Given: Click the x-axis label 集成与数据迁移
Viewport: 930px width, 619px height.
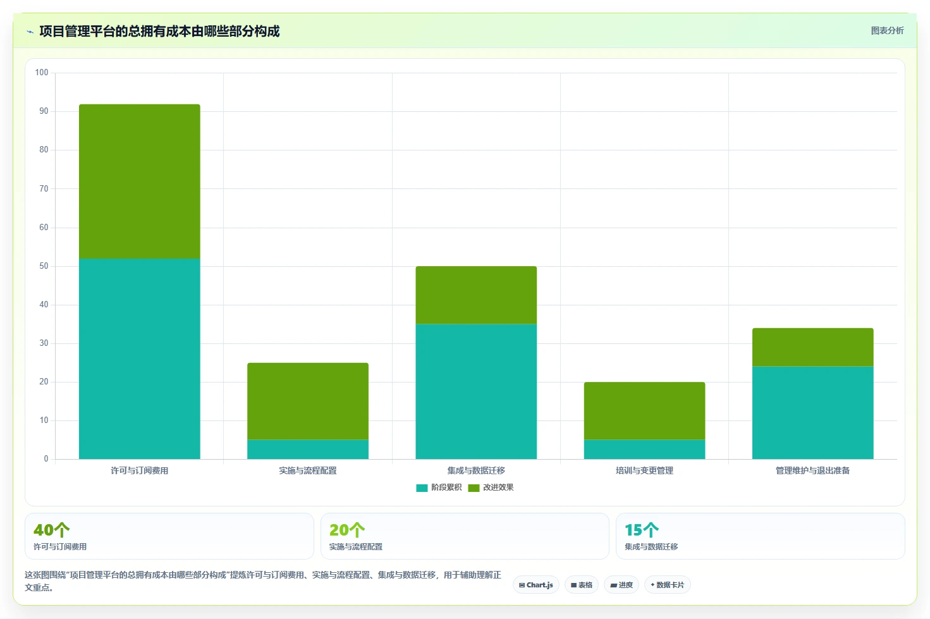Looking at the screenshot, I should (476, 470).
